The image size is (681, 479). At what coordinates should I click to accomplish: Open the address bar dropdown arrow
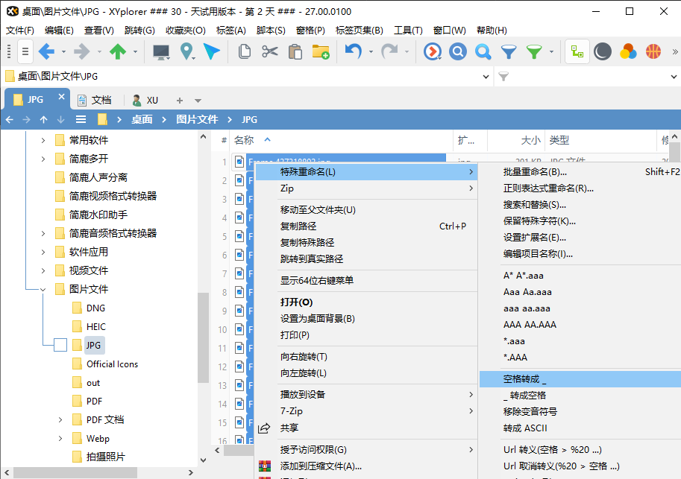coord(483,77)
